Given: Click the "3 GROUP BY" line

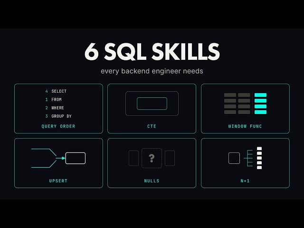Looking at the screenshot, I should pos(58,116).
